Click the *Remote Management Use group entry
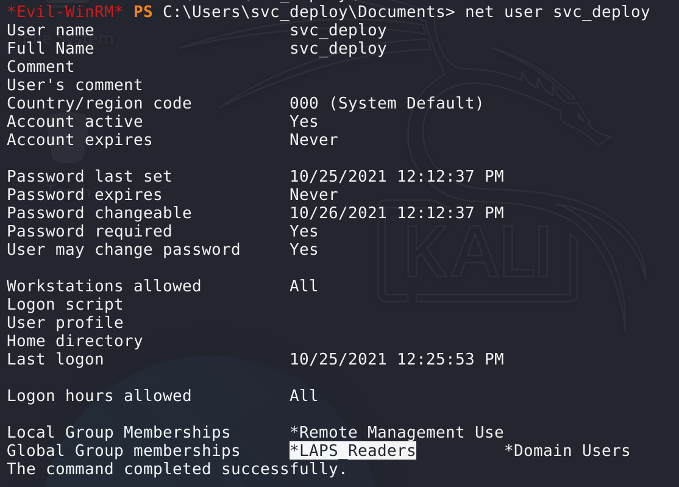This screenshot has height=487, width=679. pyautogui.click(x=397, y=433)
